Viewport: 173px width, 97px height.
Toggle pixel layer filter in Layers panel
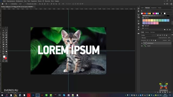(158, 35)
